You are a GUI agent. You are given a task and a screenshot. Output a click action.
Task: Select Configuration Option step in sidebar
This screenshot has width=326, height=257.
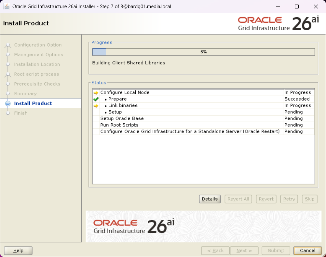pyautogui.click(x=38, y=45)
